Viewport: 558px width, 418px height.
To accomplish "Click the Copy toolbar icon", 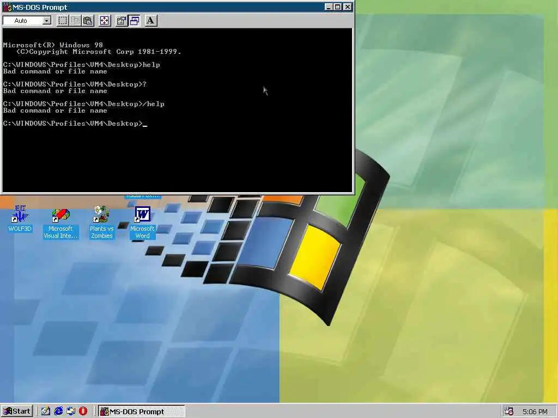I will (x=75, y=21).
